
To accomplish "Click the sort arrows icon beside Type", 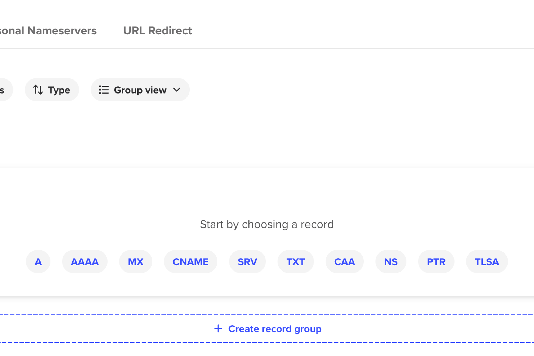I will 38,90.
